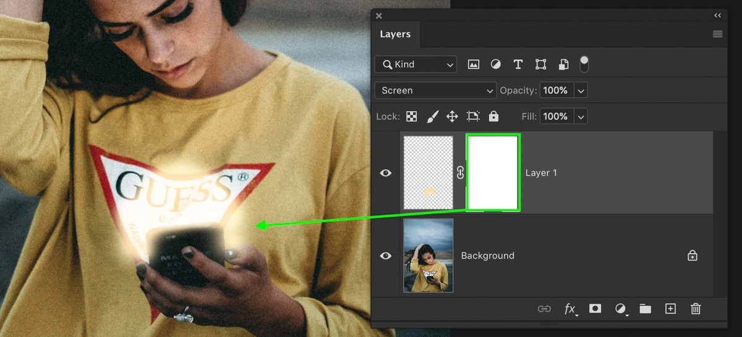
Task: Expand the Opacity slider dropdown arrow
Action: (x=581, y=91)
